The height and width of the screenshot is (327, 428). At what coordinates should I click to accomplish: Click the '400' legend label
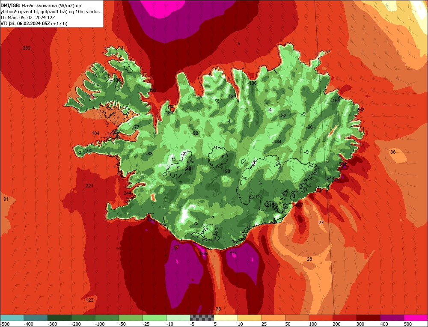(384, 324)
